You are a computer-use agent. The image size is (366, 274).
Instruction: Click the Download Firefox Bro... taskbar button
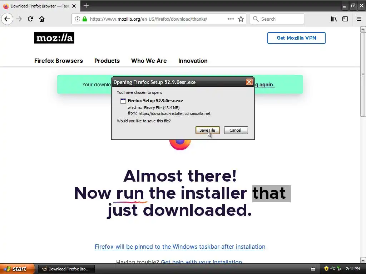tap(66, 269)
